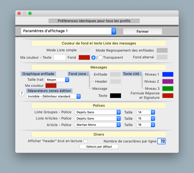Viewport: 194px width, 173px height.
Task: Click the Formule Réponse et Signature swatch
Action: point(168,96)
